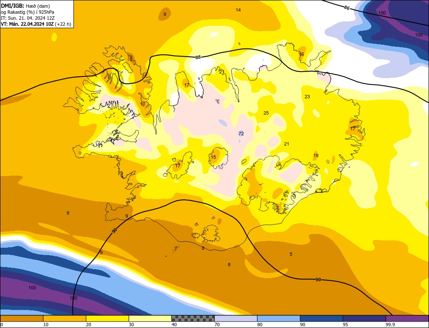Click the purple legend swatch above 99.9
This screenshot has height=328, width=429.
point(407,319)
